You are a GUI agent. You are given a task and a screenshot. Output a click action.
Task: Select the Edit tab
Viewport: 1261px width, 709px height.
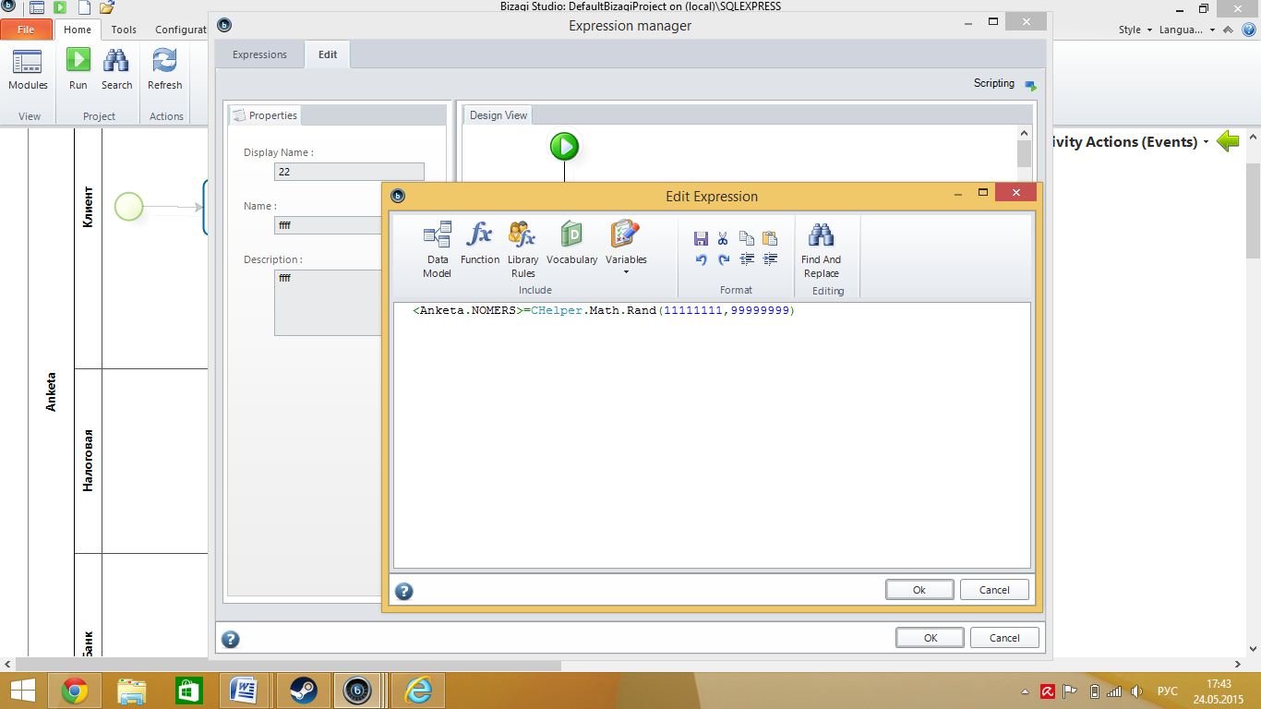328,54
